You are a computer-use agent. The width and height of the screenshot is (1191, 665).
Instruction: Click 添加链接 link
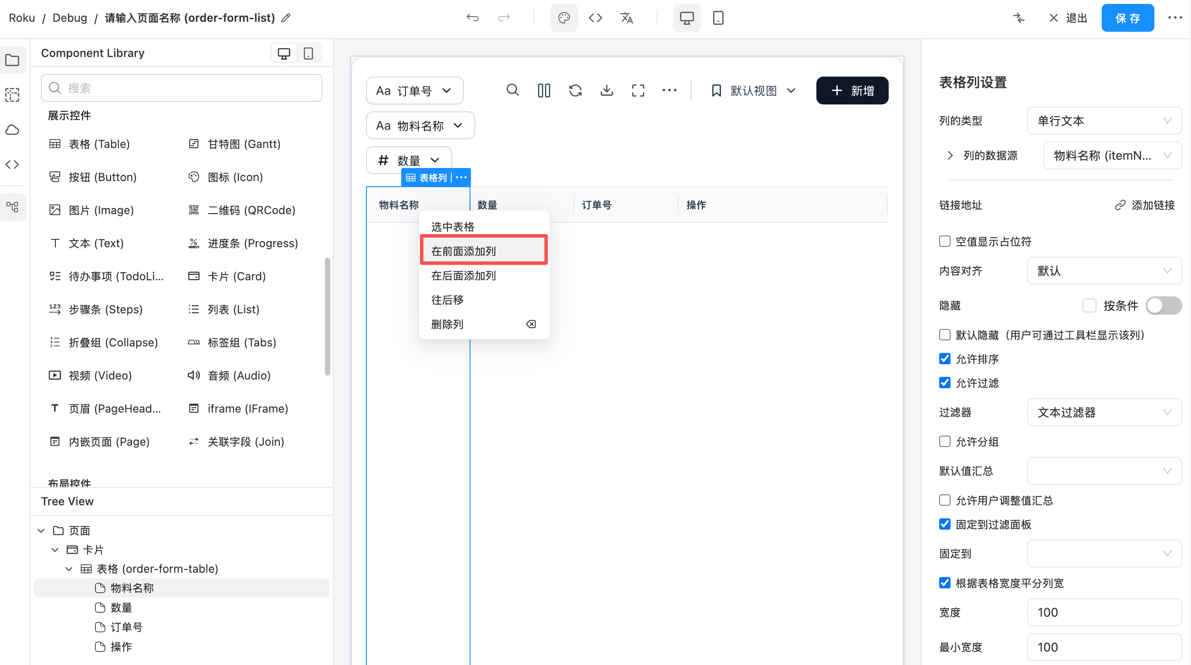(x=1145, y=205)
